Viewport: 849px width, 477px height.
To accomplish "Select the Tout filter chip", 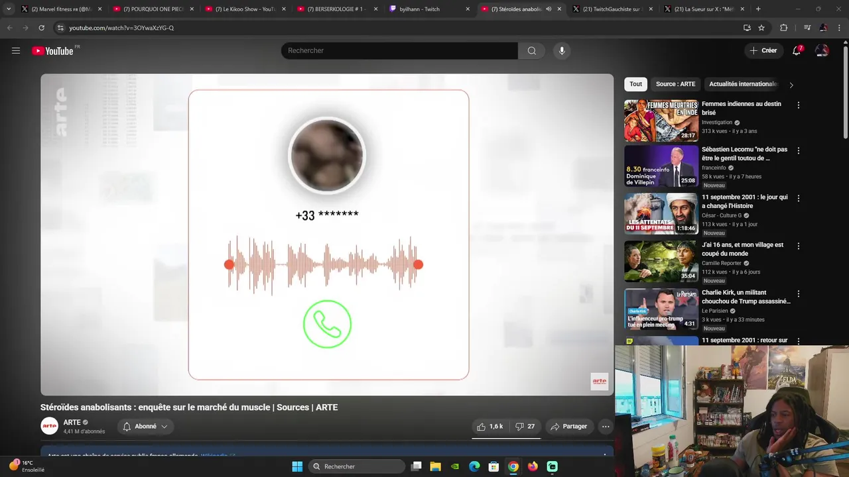I will 635,84.
